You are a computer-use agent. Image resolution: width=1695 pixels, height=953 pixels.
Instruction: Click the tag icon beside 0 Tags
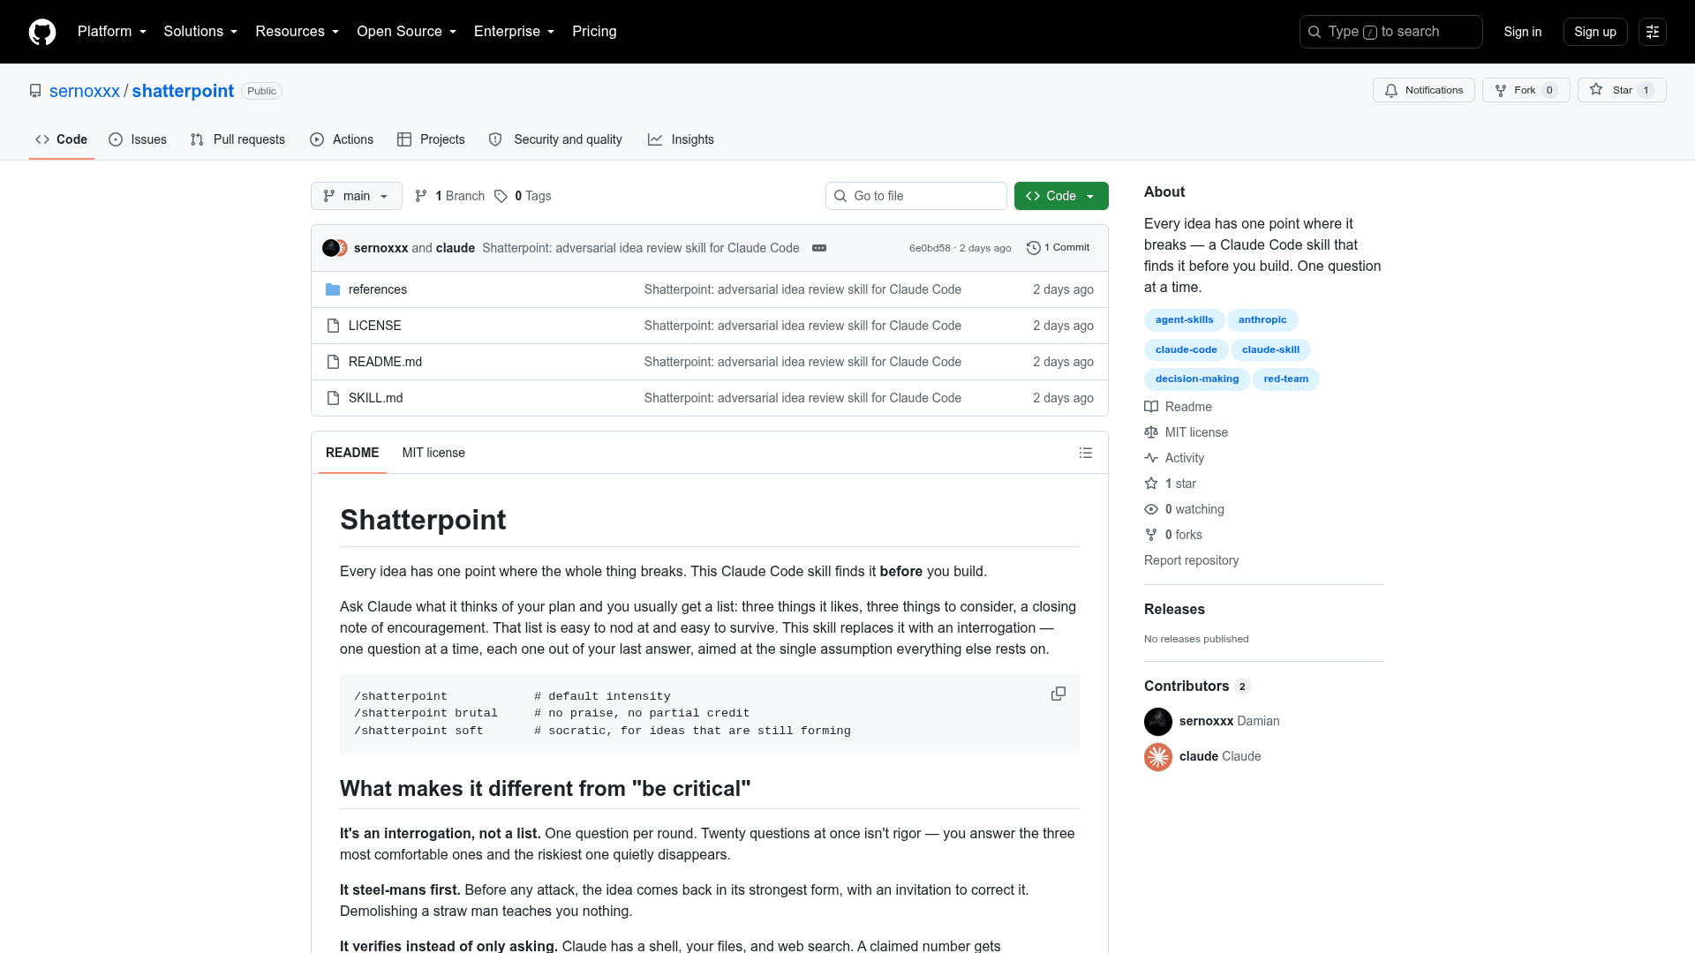coord(501,196)
